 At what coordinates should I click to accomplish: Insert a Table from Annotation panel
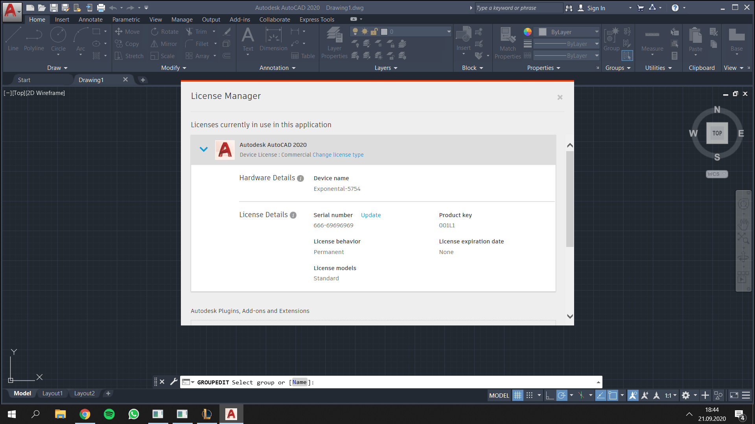pyautogui.click(x=303, y=56)
